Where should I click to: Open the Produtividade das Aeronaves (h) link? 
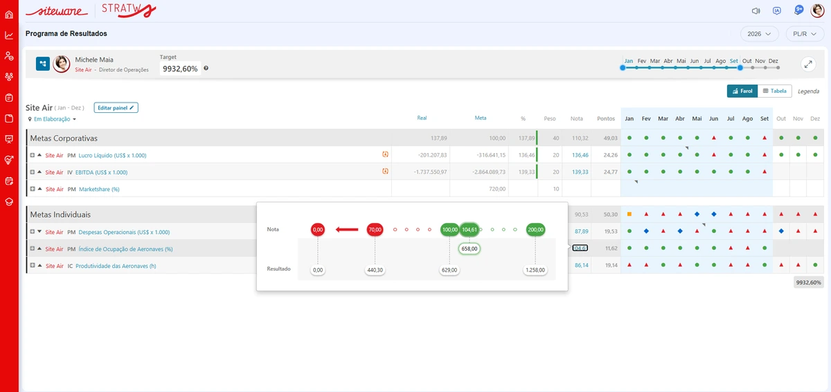[x=116, y=266]
